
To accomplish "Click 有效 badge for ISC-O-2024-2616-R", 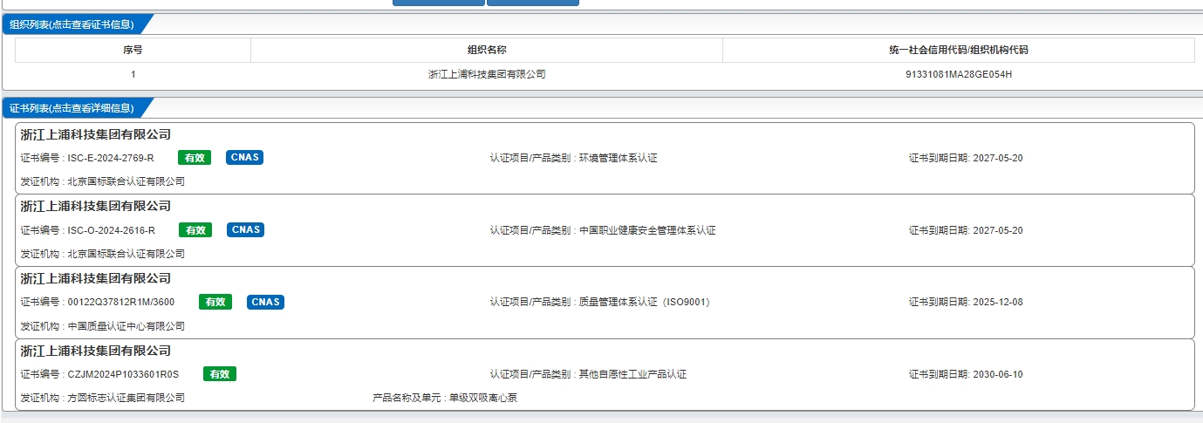I will click(195, 230).
